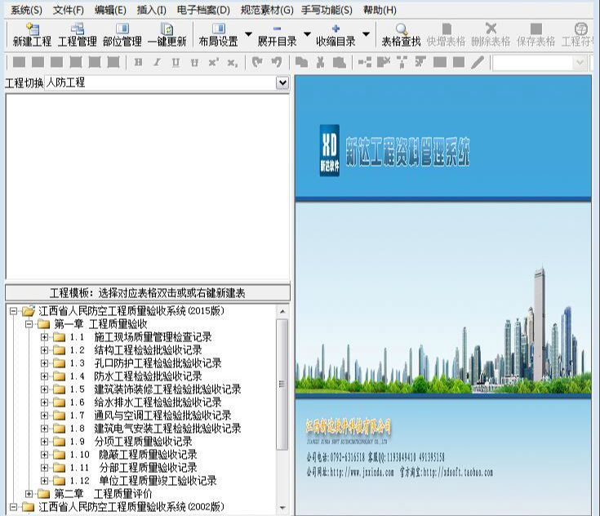This screenshot has height=516, width=600.
Task: Toggle underline formatting button
Action: tap(176, 62)
